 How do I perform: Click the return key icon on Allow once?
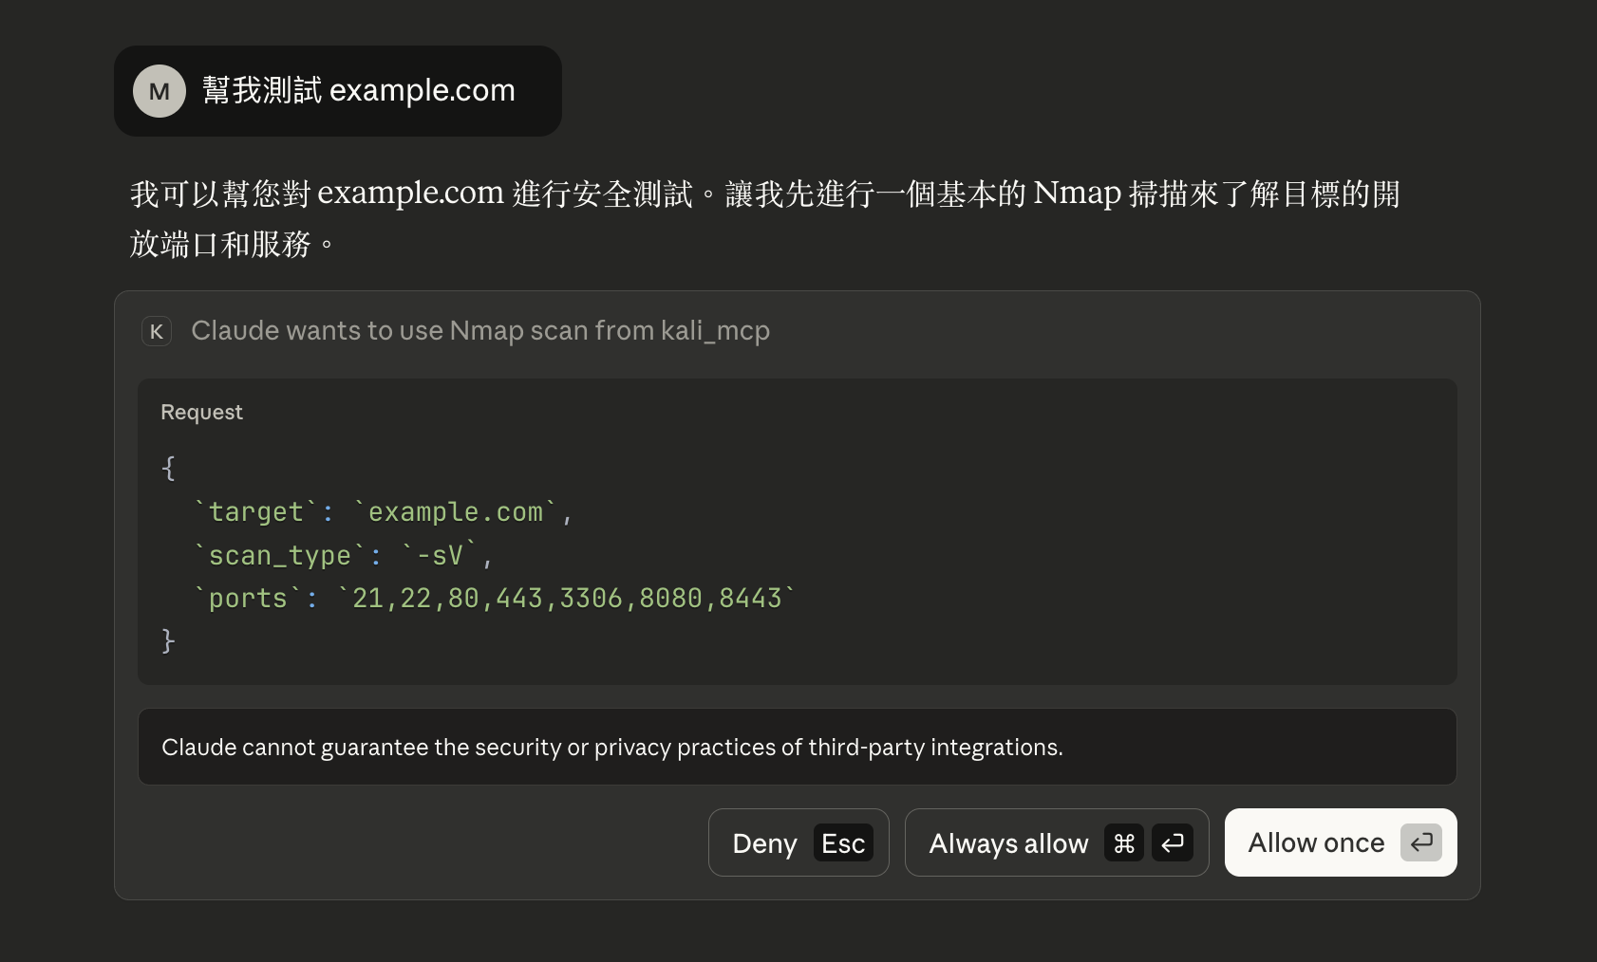[x=1420, y=842]
